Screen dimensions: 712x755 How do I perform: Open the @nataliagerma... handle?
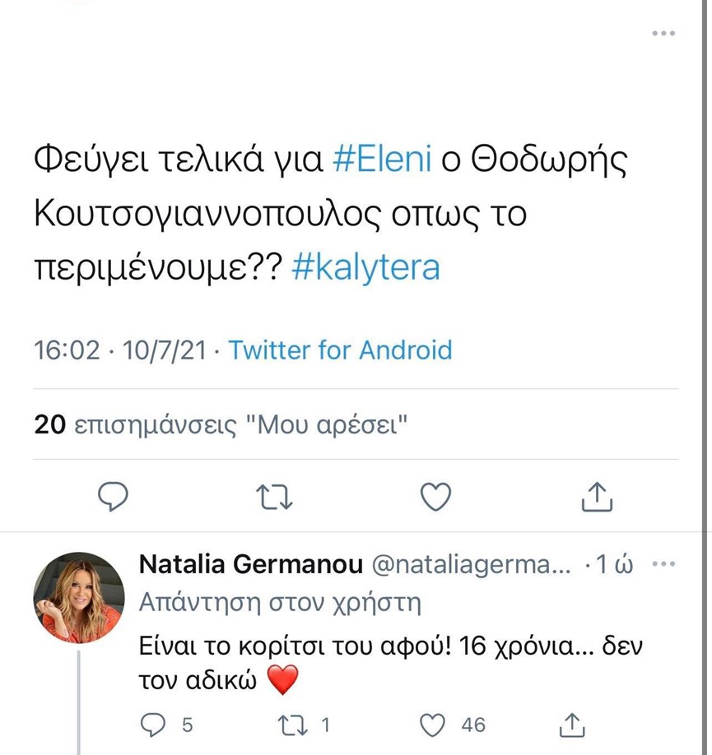point(472,565)
